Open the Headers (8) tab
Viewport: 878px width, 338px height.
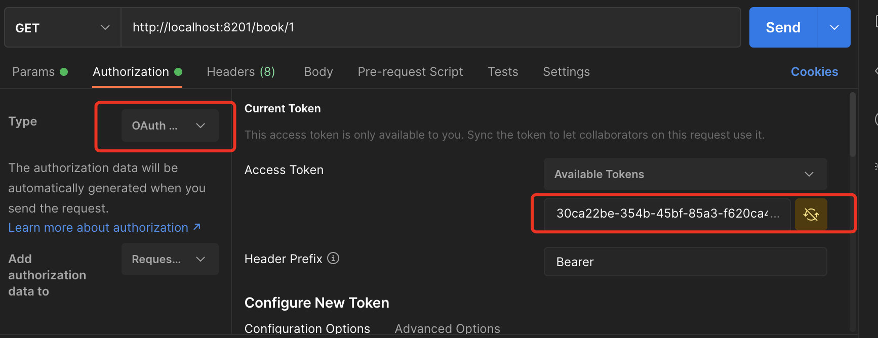click(241, 72)
